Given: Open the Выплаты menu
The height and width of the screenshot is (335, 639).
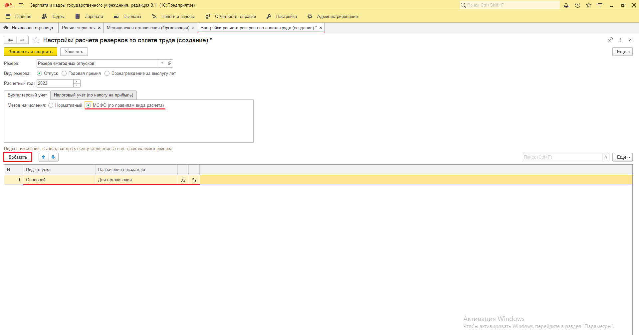Looking at the screenshot, I should [127, 16].
